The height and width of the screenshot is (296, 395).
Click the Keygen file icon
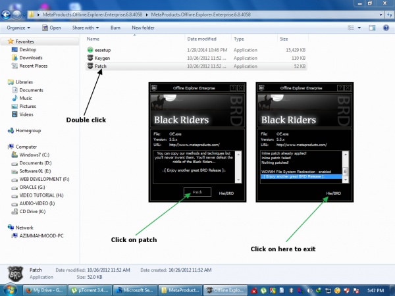click(90, 58)
